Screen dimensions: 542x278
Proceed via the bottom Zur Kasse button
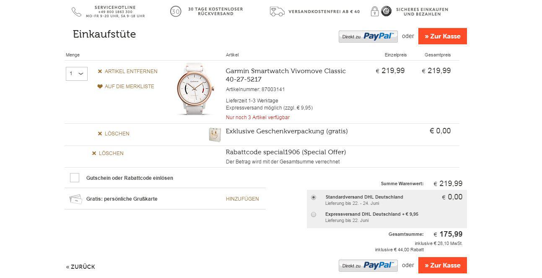443,265
